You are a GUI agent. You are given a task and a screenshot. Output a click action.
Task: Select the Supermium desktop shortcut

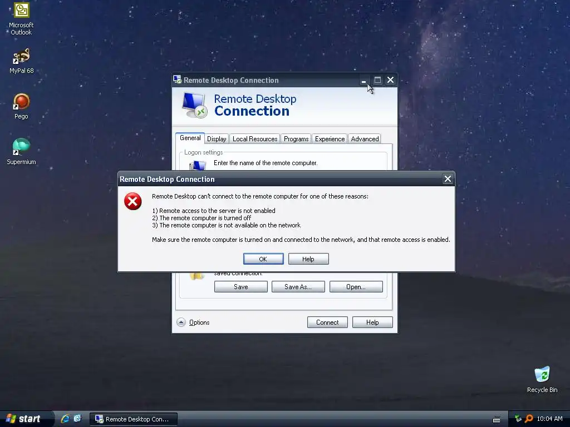pyautogui.click(x=21, y=151)
